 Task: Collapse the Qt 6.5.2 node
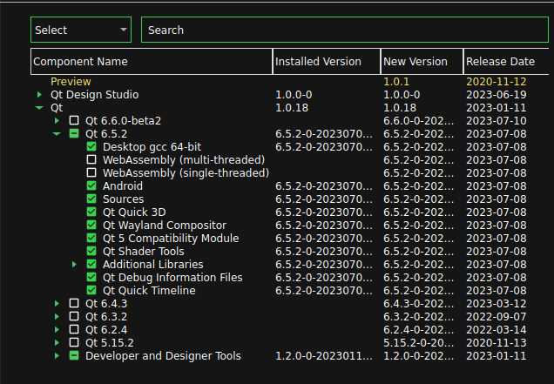point(57,134)
